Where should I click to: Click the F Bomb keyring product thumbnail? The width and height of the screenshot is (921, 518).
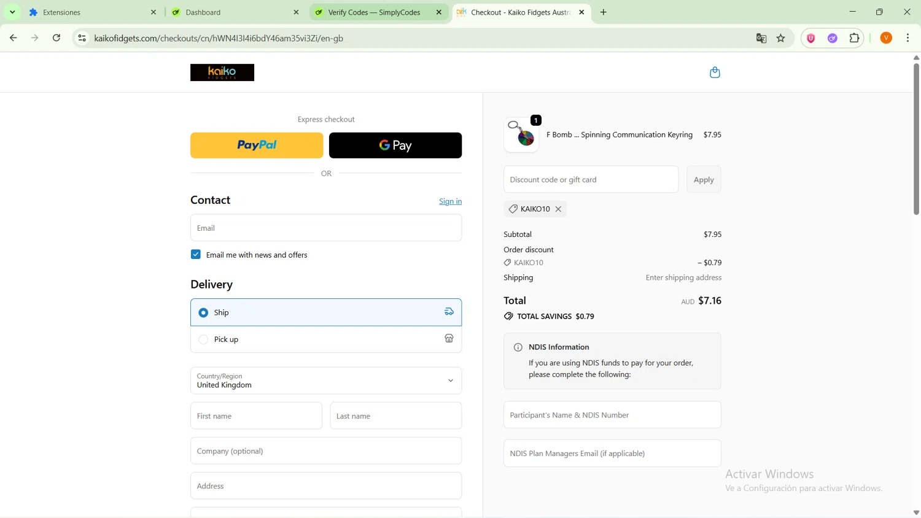pyautogui.click(x=521, y=134)
